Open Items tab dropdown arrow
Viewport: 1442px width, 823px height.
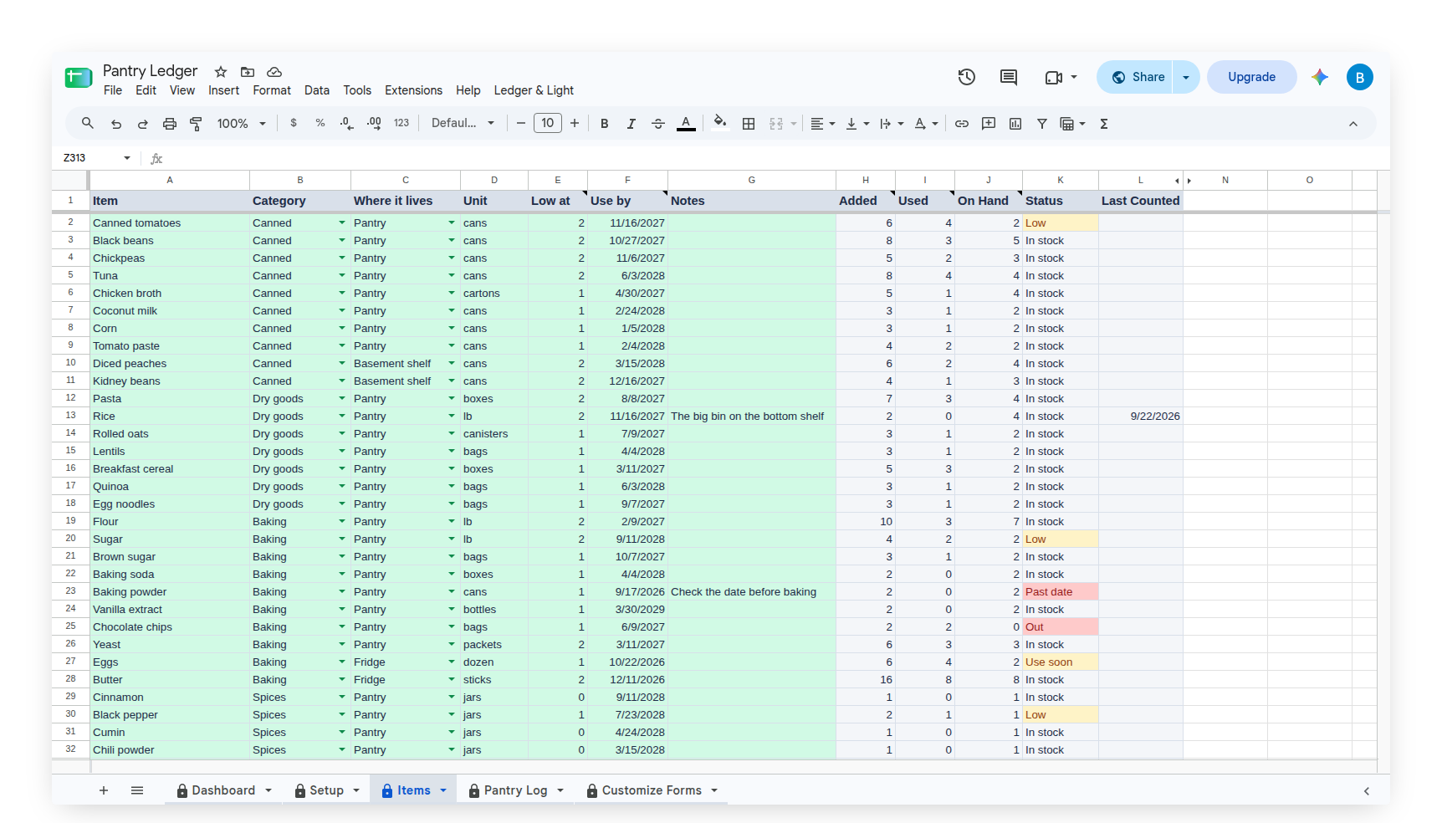click(x=443, y=790)
